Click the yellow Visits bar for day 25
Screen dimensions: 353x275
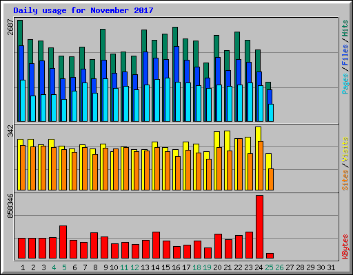pyautogui.click(x=268, y=161)
